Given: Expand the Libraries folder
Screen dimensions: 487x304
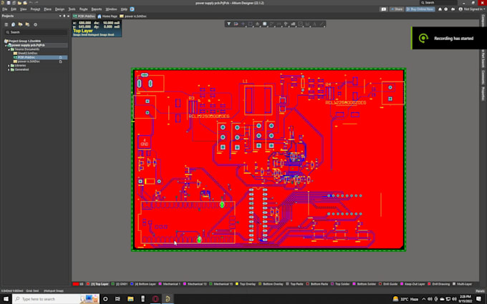Looking at the screenshot, I should [x=9, y=66].
